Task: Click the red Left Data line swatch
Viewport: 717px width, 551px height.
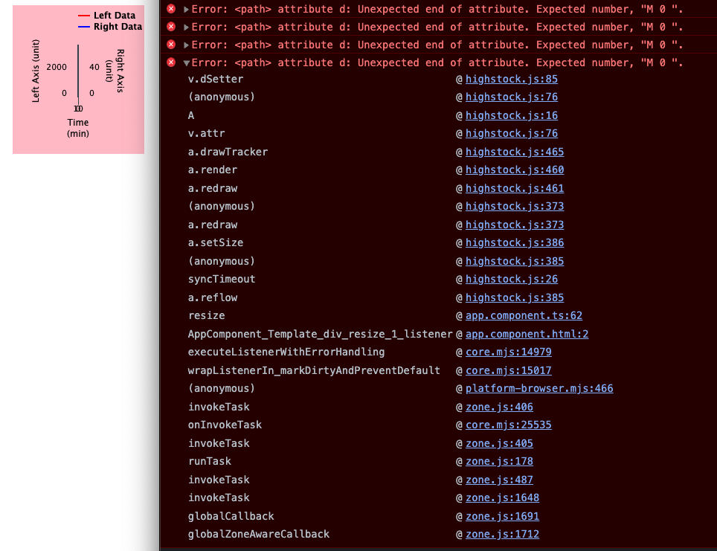Action: point(84,14)
